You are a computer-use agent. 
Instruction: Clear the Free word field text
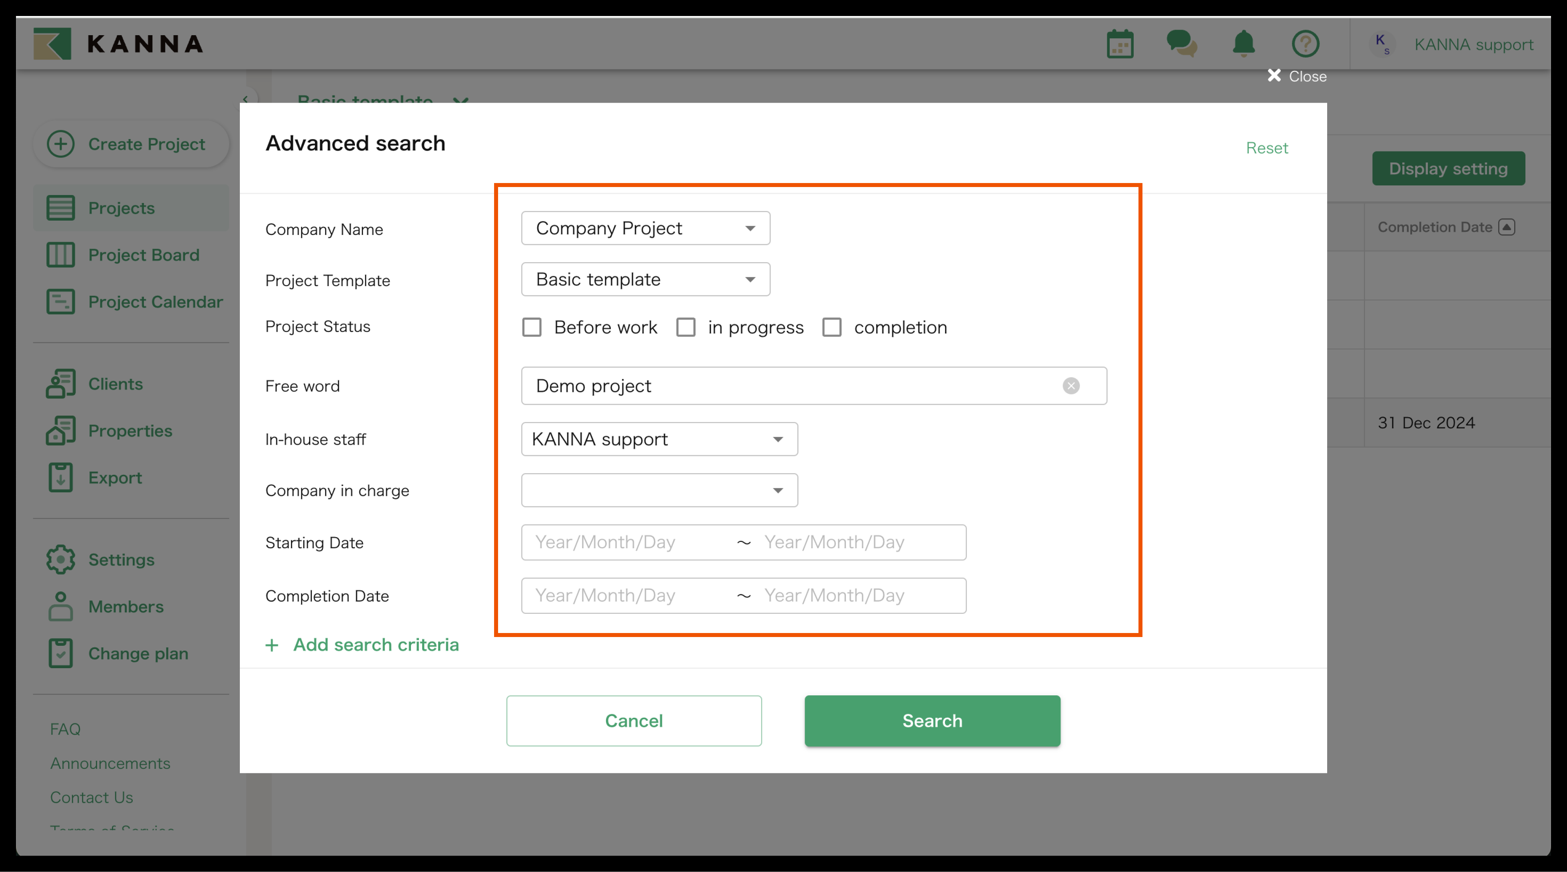coord(1071,386)
